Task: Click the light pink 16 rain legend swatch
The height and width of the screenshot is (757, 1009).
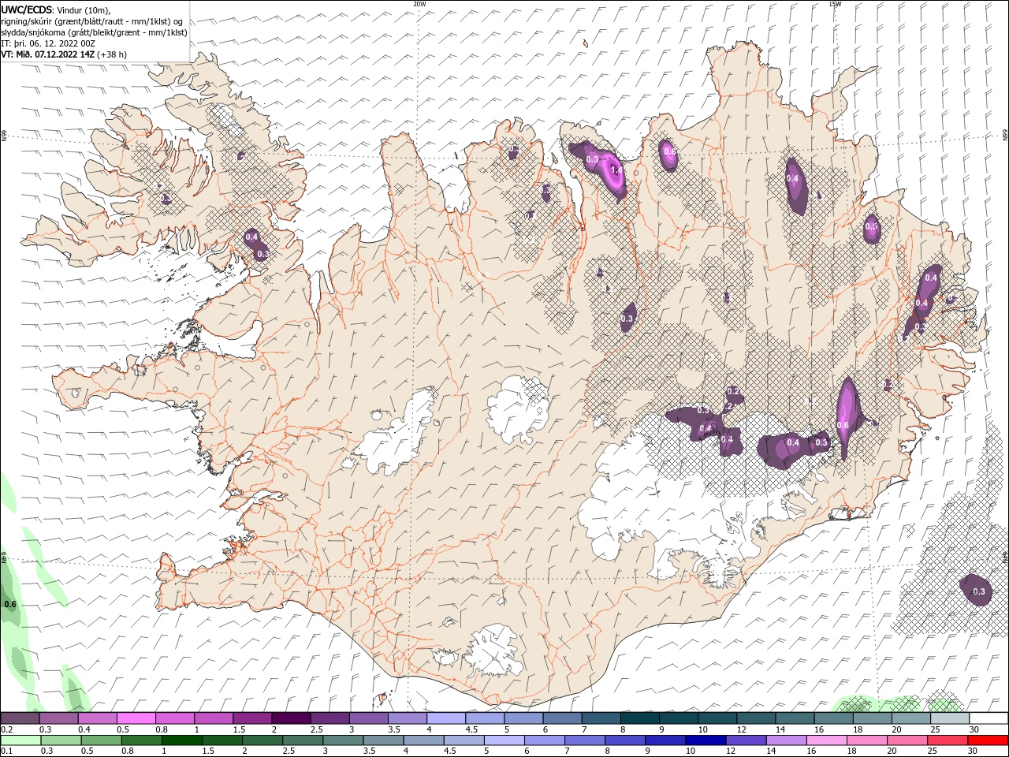Action: 827,740
